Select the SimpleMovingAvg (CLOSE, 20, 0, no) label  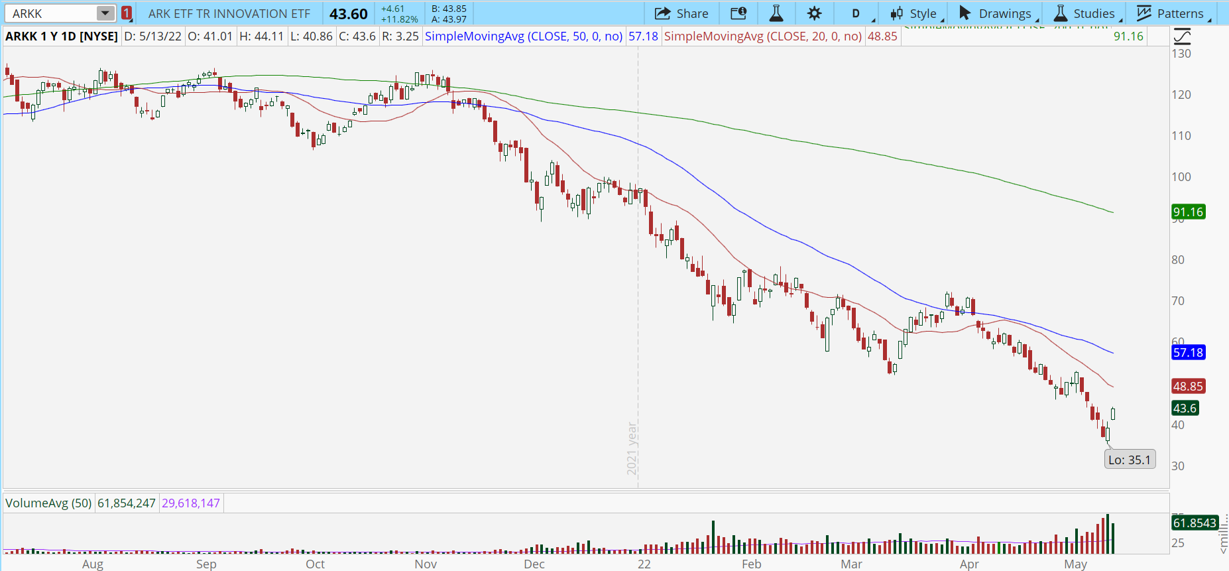[763, 36]
